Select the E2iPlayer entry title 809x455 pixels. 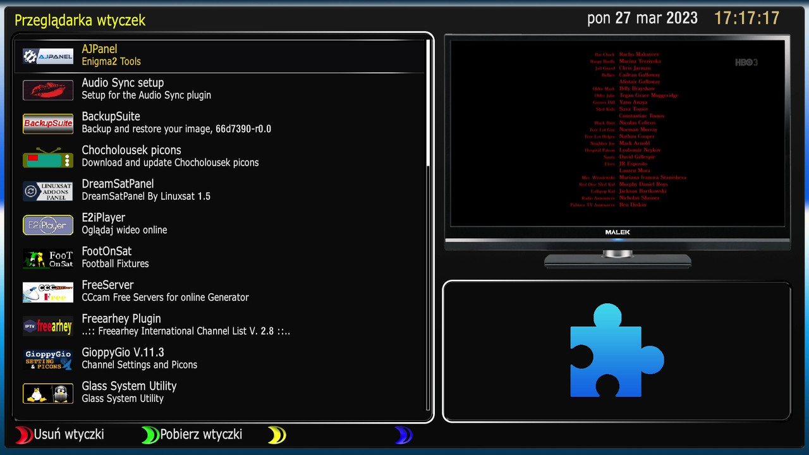(x=104, y=217)
